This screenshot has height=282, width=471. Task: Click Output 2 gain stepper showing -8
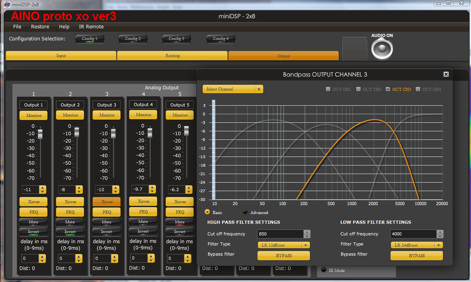click(x=79, y=190)
